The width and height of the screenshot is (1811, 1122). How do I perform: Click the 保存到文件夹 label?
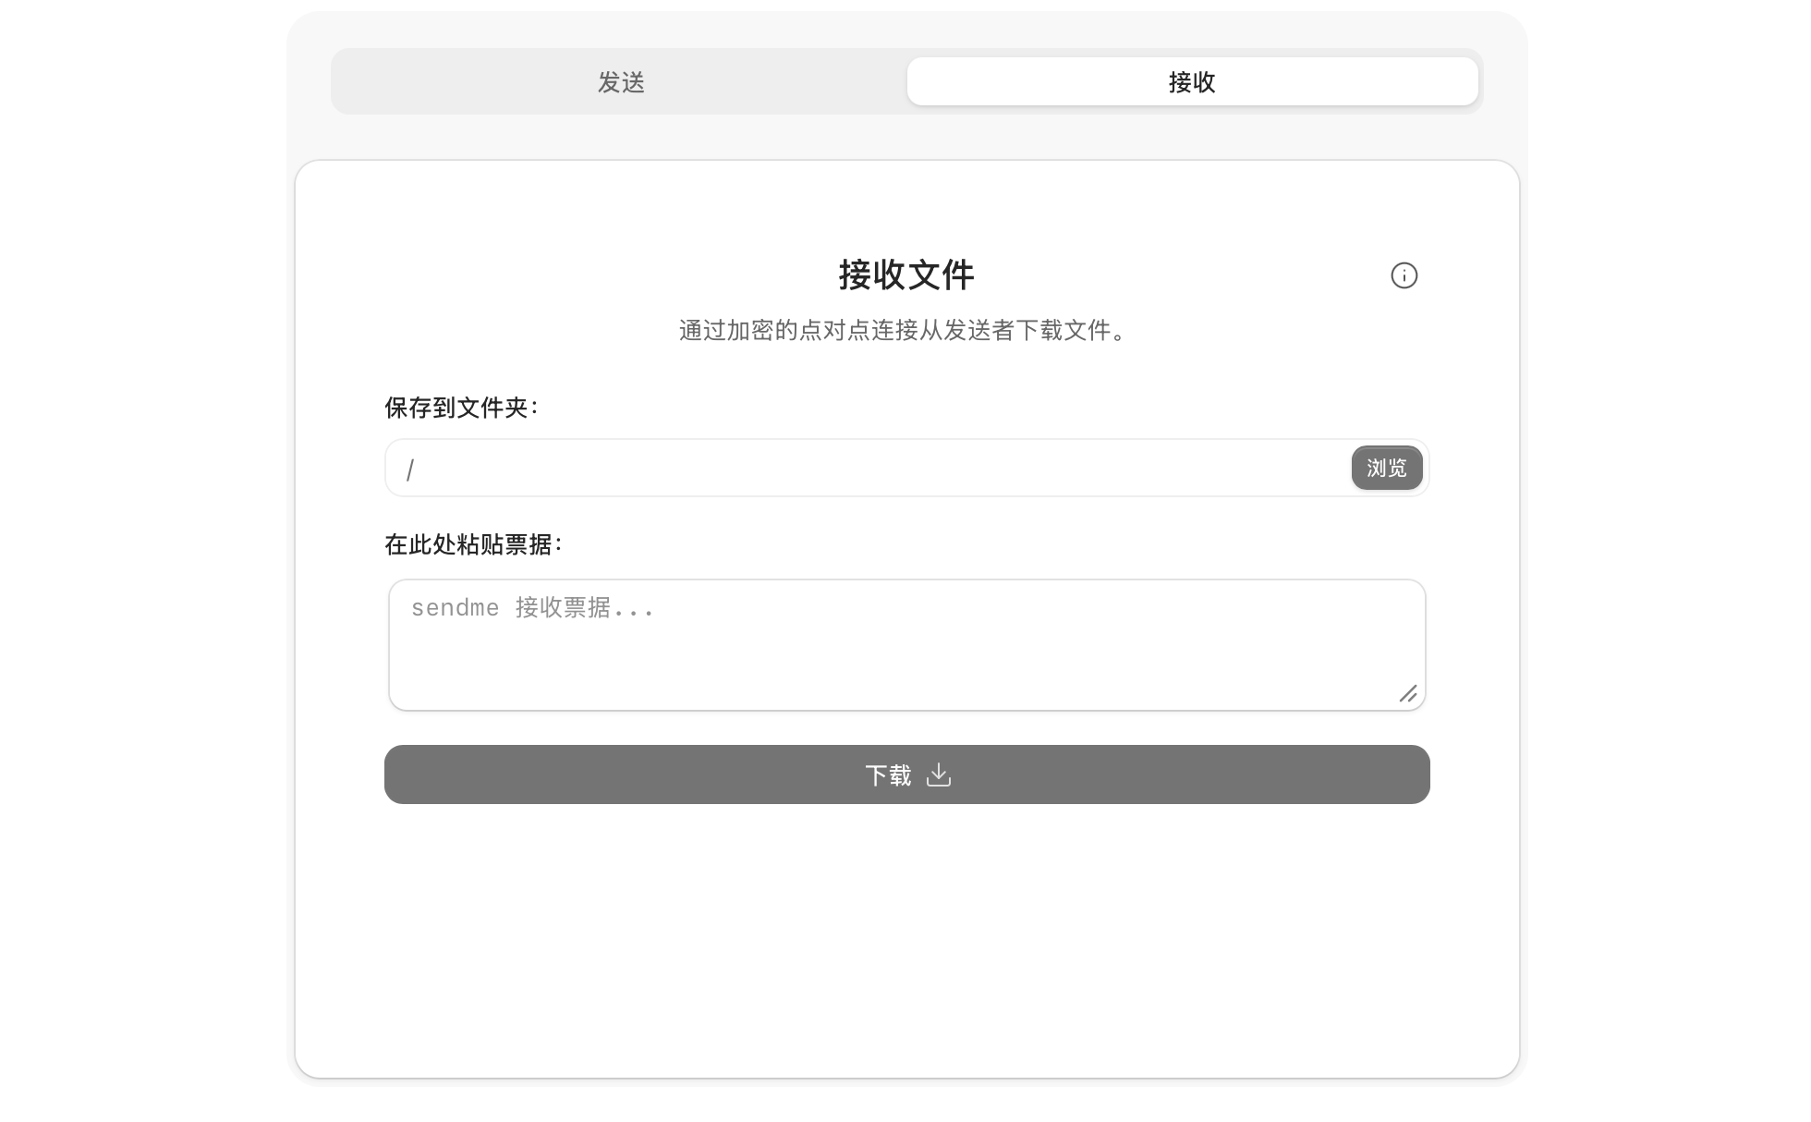coord(461,408)
